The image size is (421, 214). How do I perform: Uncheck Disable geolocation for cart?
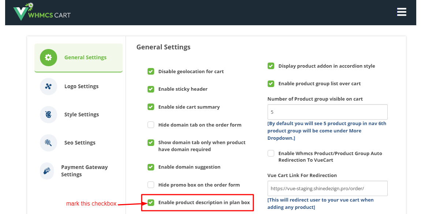pos(151,71)
